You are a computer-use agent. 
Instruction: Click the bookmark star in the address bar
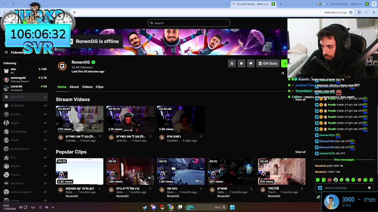point(74,12)
